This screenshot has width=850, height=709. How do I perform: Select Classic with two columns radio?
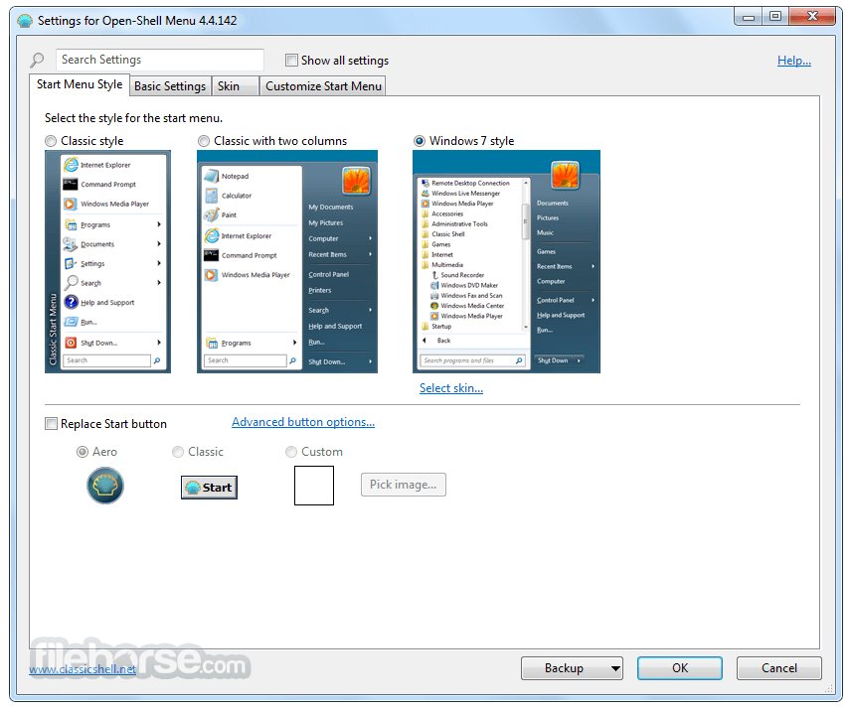203,141
